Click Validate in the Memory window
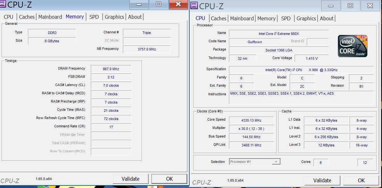The width and height of the screenshot is (382, 188). (131, 179)
